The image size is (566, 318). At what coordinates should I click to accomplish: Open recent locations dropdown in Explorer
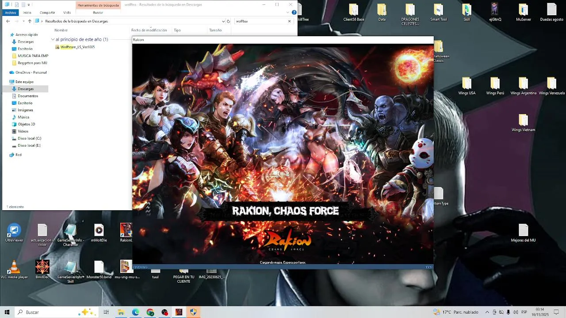coord(23,21)
